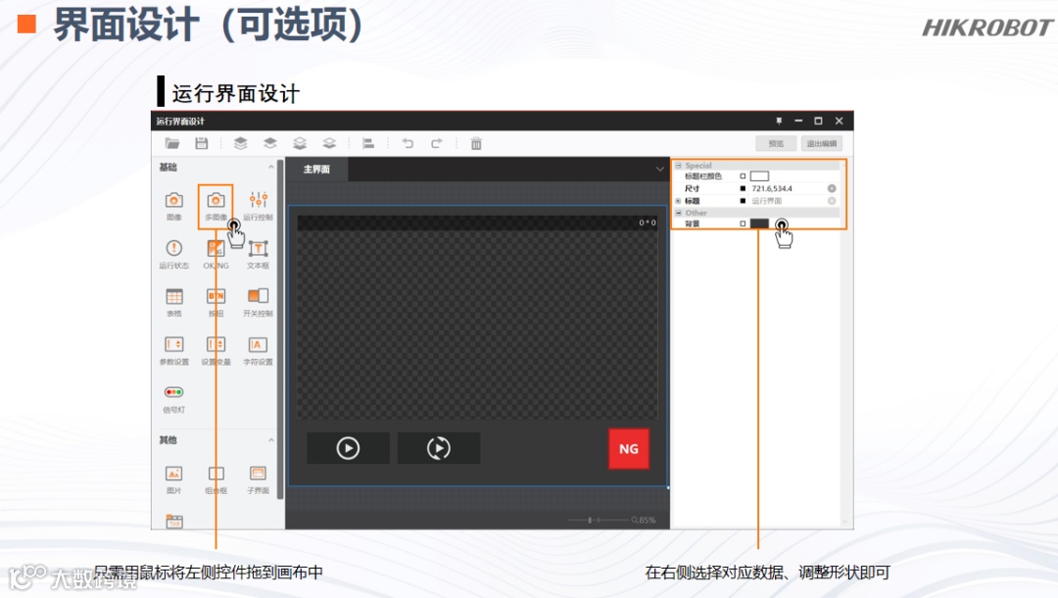1058x598 pixels.
Task: Select the 运行状态 status control
Action: [174, 255]
